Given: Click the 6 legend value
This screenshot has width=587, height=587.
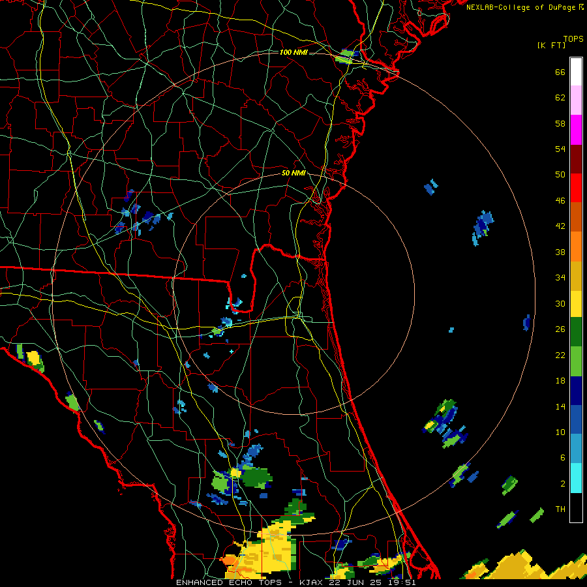Looking at the screenshot, I should click(563, 458).
